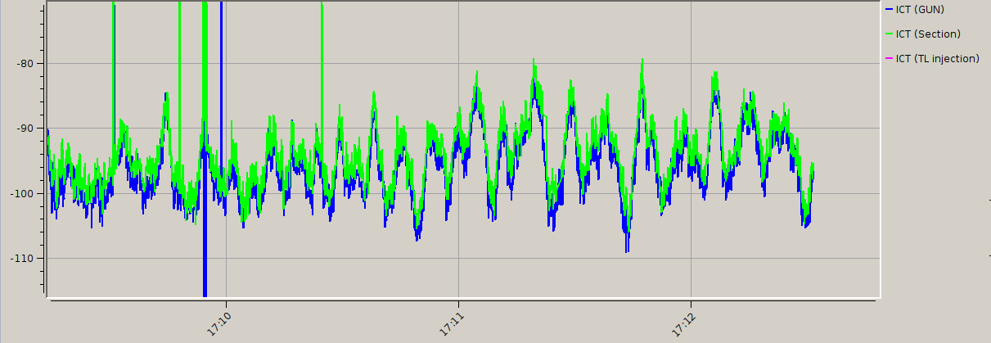This screenshot has height=343, width=991.
Task: Click the green ICT (Section) legend marker
Action: pos(888,34)
